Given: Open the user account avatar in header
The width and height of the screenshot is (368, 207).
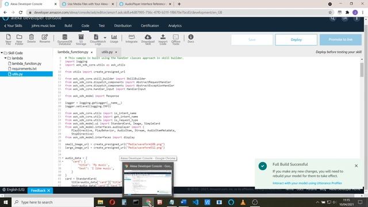Looking at the screenshot, I should [x=344, y=18].
